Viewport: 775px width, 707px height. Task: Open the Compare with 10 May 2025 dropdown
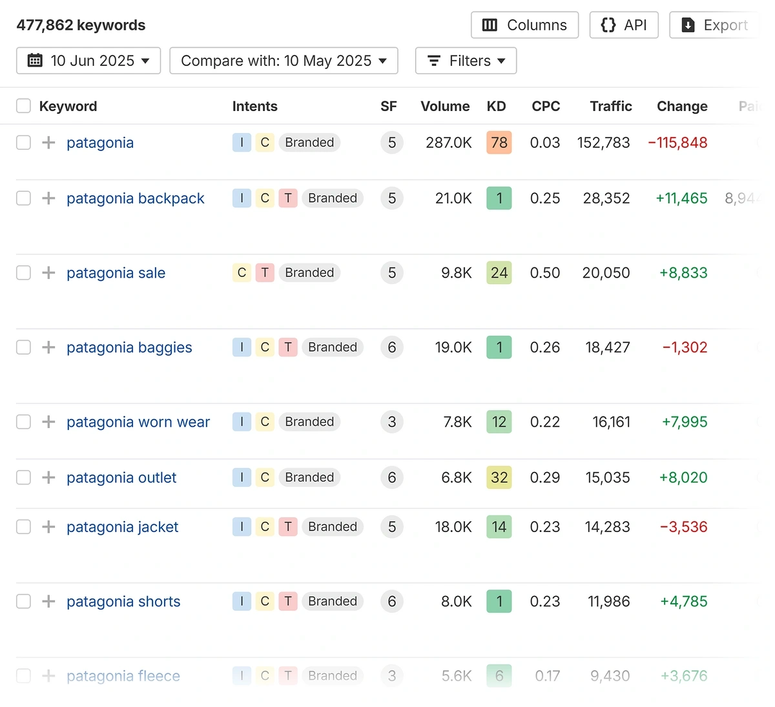click(284, 61)
